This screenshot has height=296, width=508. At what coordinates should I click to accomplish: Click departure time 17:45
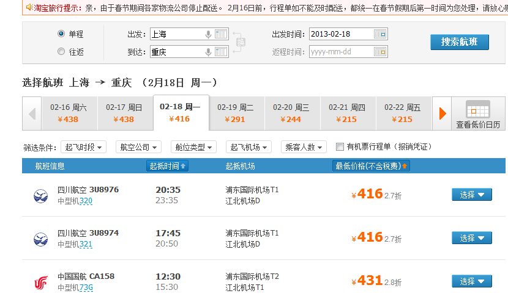pyautogui.click(x=168, y=233)
